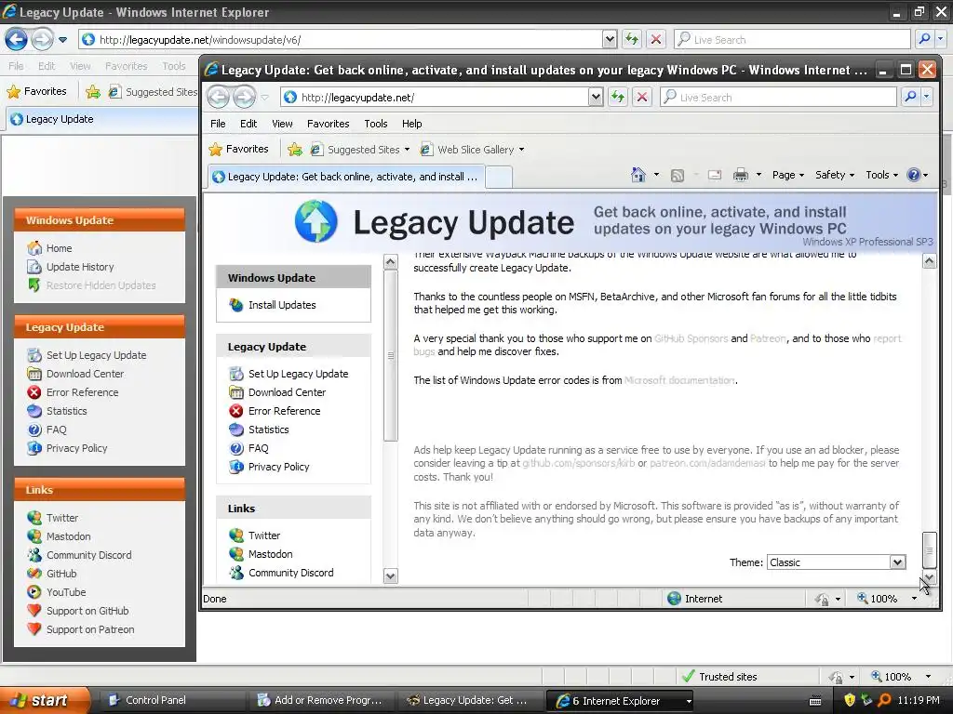953x714 pixels.
Task: Click the RSS feeds icon in the front window toolbar
Action: coord(678,176)
